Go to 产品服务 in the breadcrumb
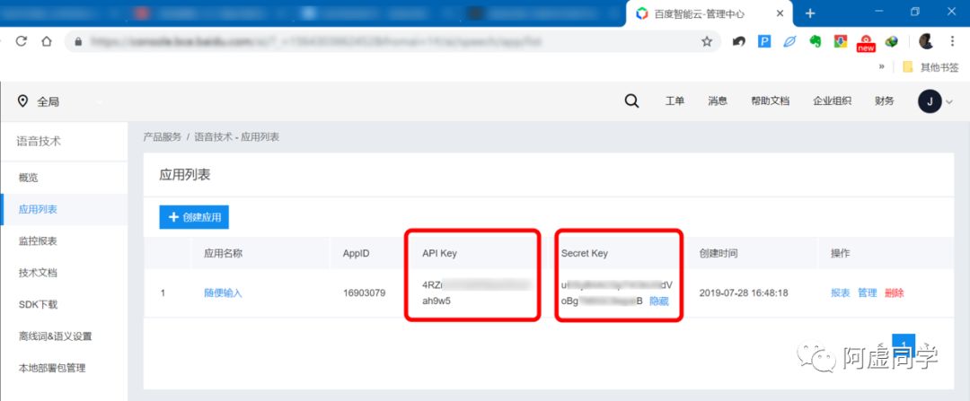The width and height of the screenshot is (970, 401). [163, 137]
